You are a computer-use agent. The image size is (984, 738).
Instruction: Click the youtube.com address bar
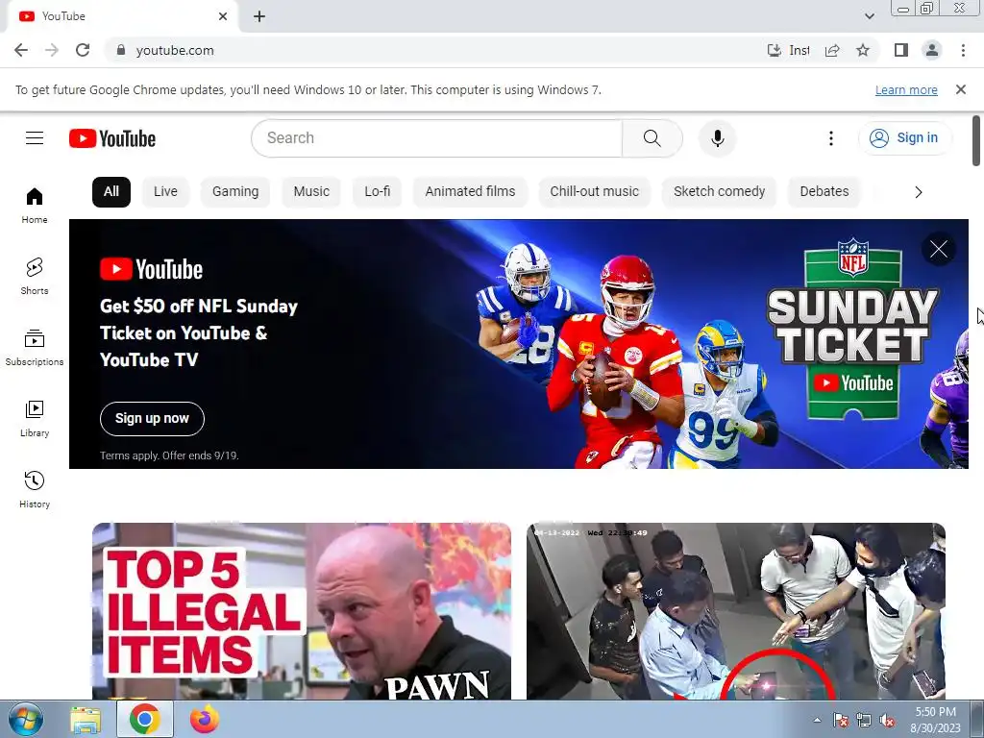tap(433, 50)
